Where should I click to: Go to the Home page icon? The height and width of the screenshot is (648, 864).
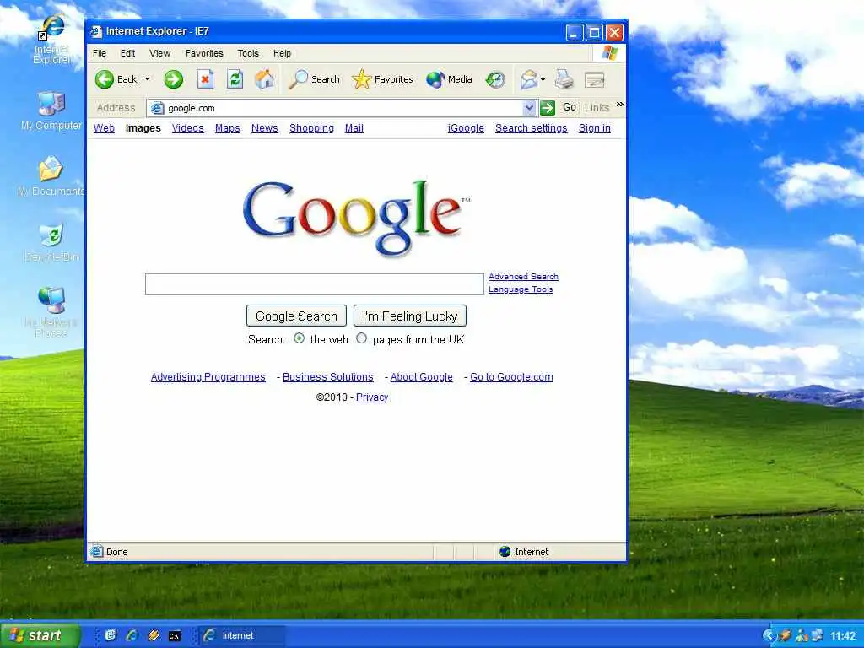pos(264,79)
